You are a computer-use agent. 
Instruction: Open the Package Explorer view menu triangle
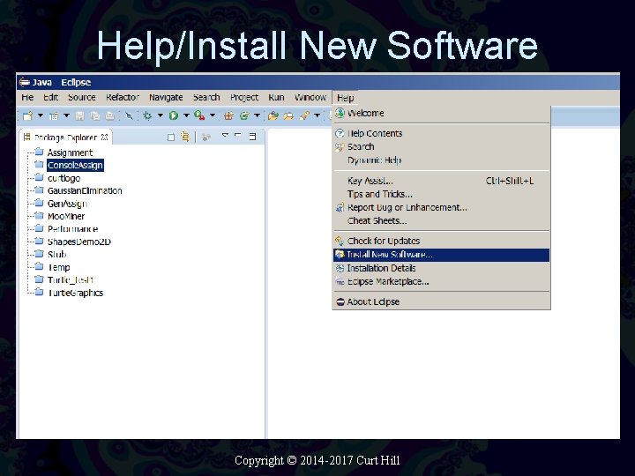(225, 136)
